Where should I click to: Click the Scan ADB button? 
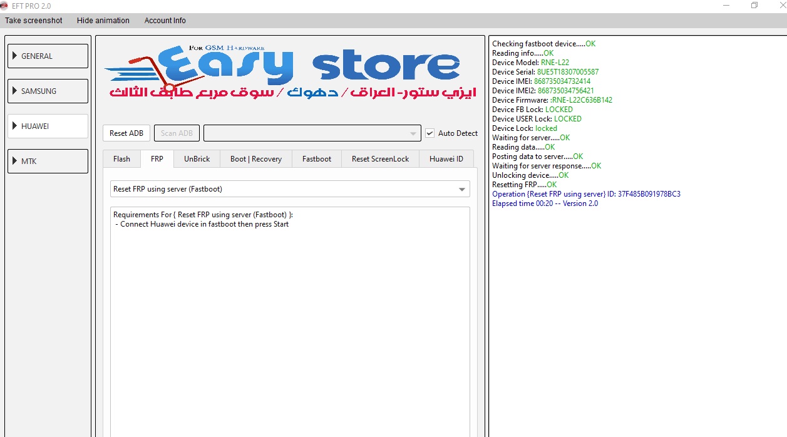coord(177,133)
